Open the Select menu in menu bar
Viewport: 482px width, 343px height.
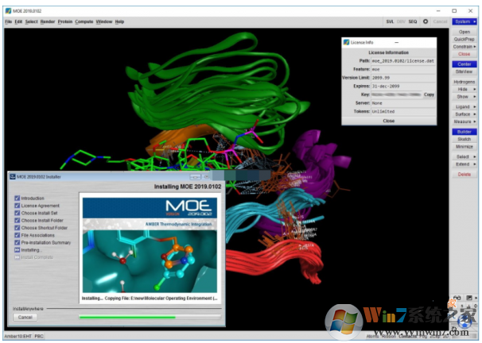(x=31, y=21)
